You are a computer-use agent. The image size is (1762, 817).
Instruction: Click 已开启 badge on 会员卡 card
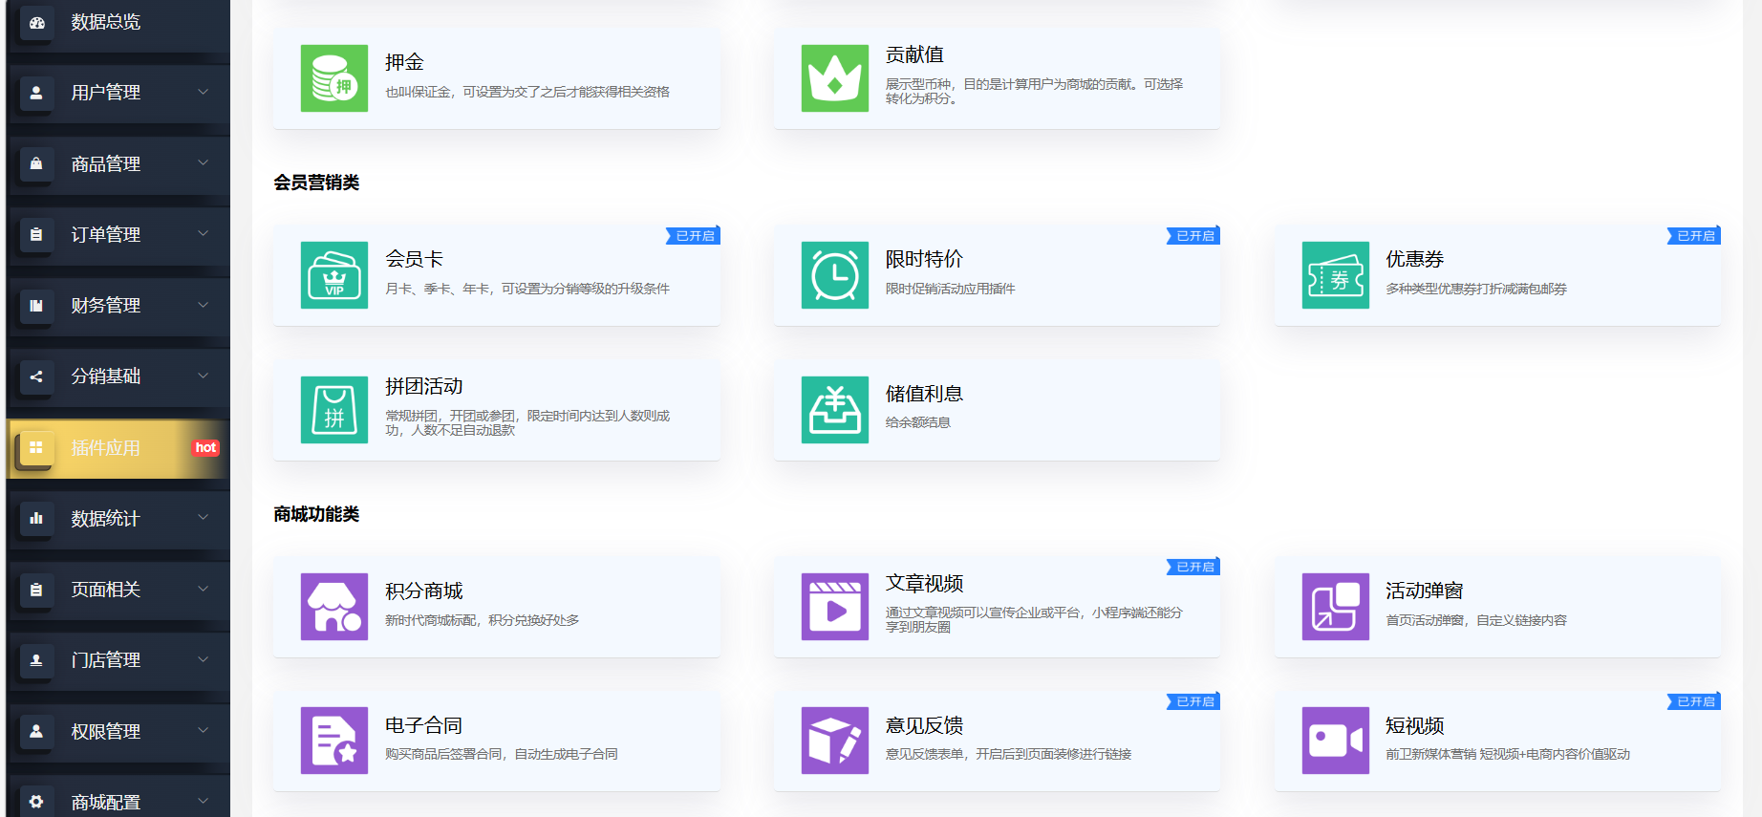(x=694, y=236)
